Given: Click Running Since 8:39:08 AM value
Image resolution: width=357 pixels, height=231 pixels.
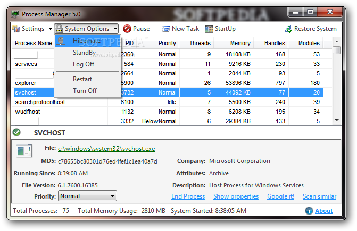Looking at the screenshot, I should pyautogui.click(x=73, y=173).
